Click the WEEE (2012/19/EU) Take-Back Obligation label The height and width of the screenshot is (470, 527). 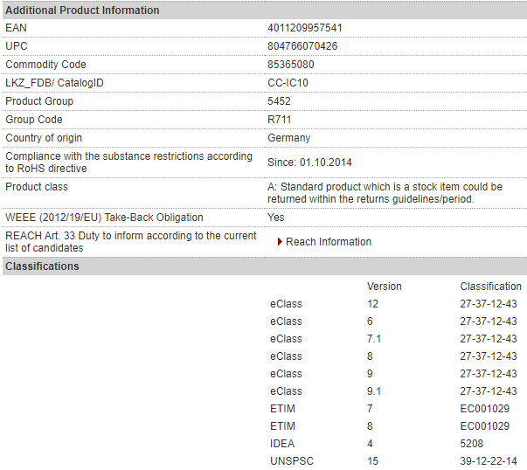[104, 218]
